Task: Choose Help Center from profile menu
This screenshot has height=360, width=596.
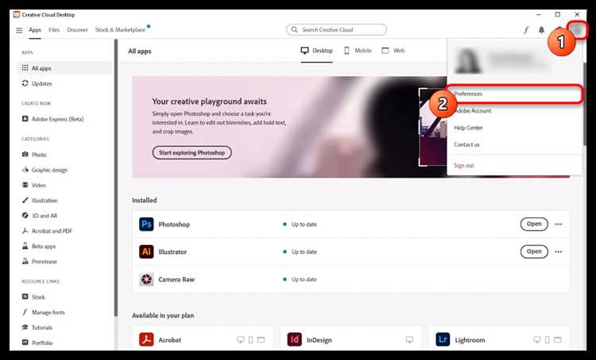Action: [514, 128]
